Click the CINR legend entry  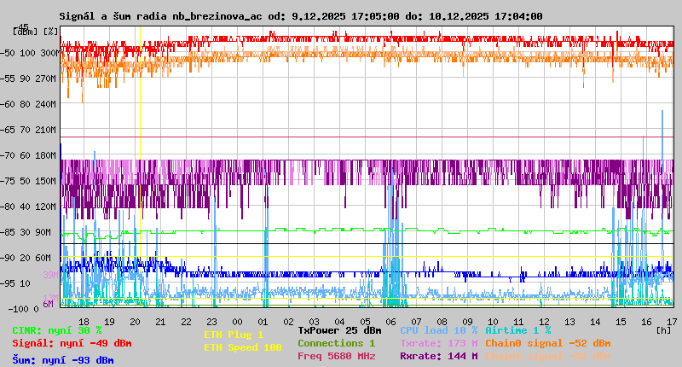pos(56,329)
